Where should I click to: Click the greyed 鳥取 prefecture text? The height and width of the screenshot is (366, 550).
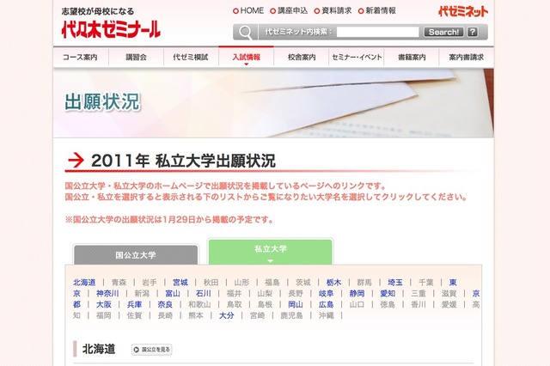click(x=234, y=305)
